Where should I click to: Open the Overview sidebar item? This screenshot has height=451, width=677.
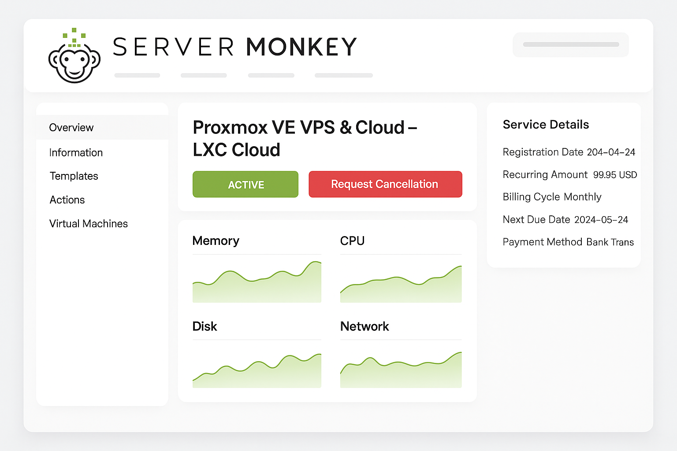102,127
